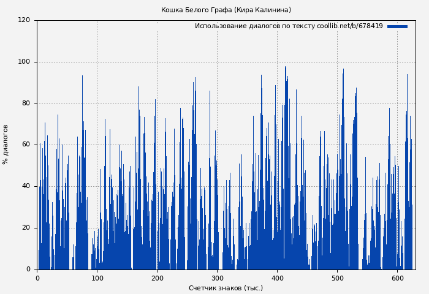This screenshot has height=294, width=429.
Task: Click the y-axis tick label 100
Action: tap(24, 62)
